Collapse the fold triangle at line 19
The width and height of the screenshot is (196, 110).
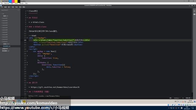tap(27, 51)
